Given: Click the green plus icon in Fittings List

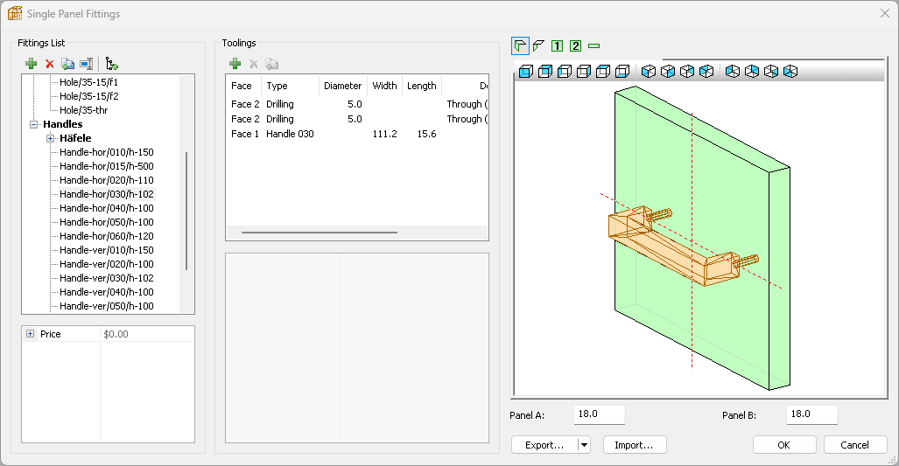Looking at the screenshot, I should (31, 64).
